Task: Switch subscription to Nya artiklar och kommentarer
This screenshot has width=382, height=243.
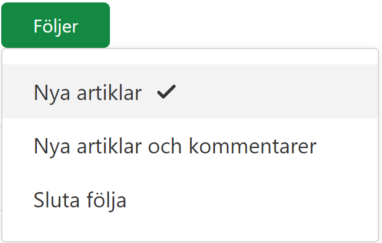Action: [190, 145]
